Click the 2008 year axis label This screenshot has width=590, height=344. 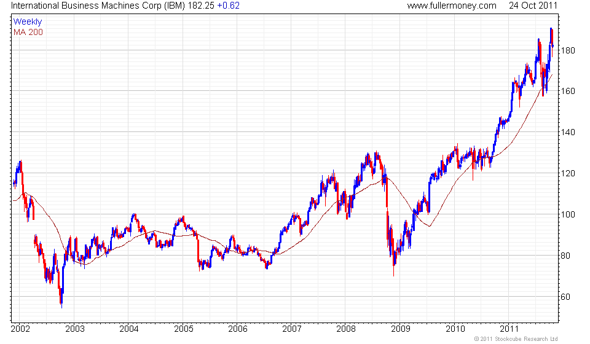346,329
